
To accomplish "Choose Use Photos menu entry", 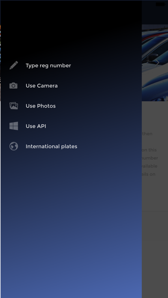I will pyautogui.click(x=41, y=106).
